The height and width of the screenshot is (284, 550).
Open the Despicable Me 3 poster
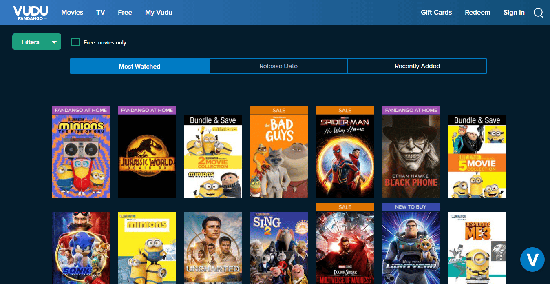pyautogui.click(x=477, y=248)
